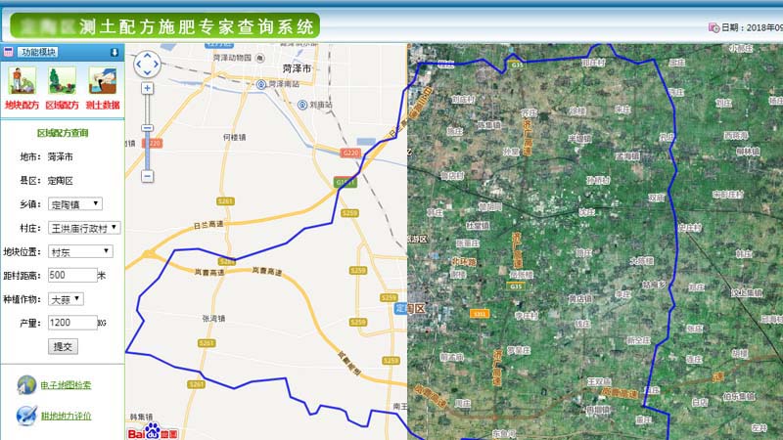Click the Baidu map logo
This screenshot has height=440, width=783.
154,429
